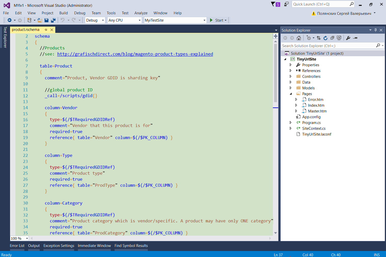Select SiteContext.cs in Solution Explorer

point(314,128)
